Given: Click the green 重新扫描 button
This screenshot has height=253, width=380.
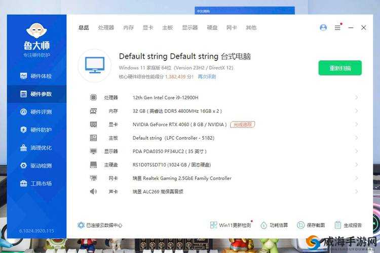Looking at the screenshot, I should tap(340, 68).
